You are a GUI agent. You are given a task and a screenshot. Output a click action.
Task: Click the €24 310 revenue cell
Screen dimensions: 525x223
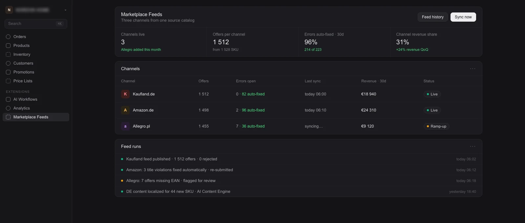pos(369,110)
